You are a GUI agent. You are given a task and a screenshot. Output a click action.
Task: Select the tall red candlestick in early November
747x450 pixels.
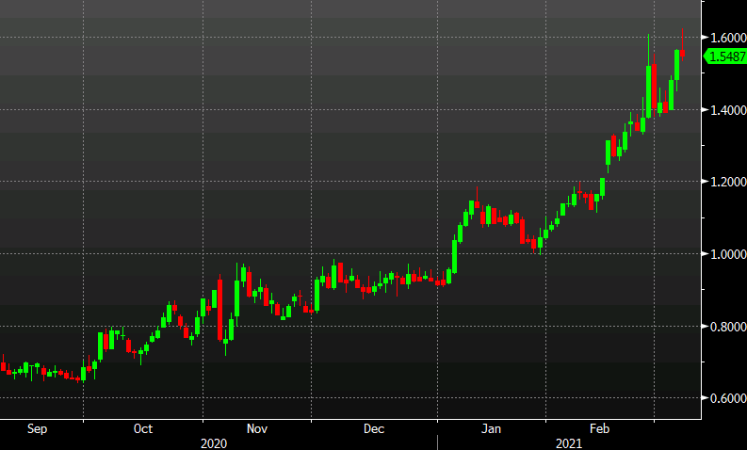pyautogui.click(x=220, y=309)
